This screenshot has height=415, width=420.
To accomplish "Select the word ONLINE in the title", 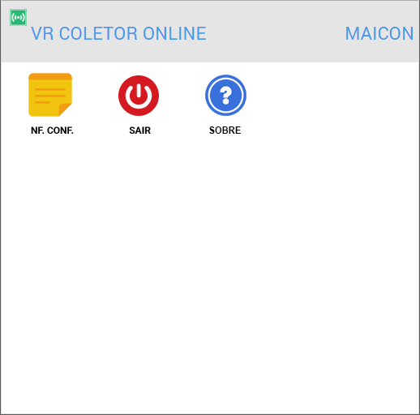I will coord(174,33).
